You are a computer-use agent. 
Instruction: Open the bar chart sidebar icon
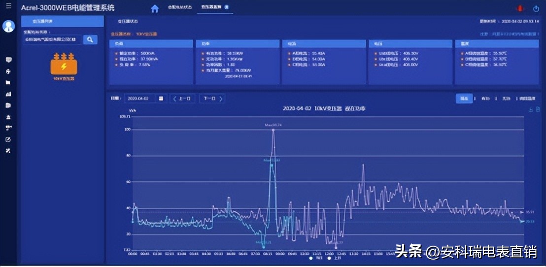click(8, 94)
